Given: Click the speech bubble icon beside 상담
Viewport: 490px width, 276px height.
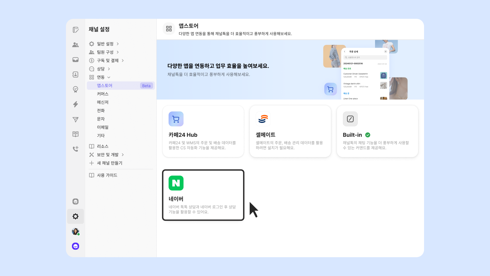Looking at the screenshot, I should click(x=92, y=69).
